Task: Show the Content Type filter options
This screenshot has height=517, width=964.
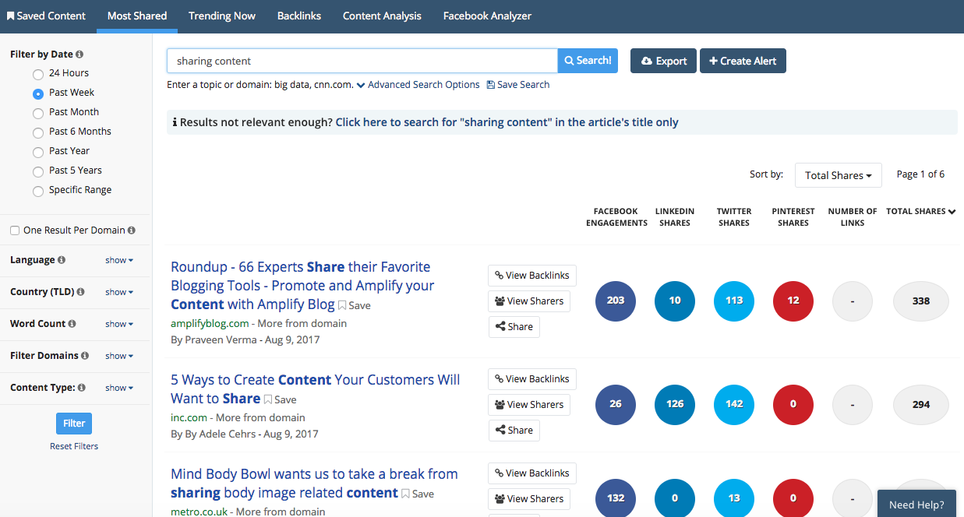Action: point(119,388)
